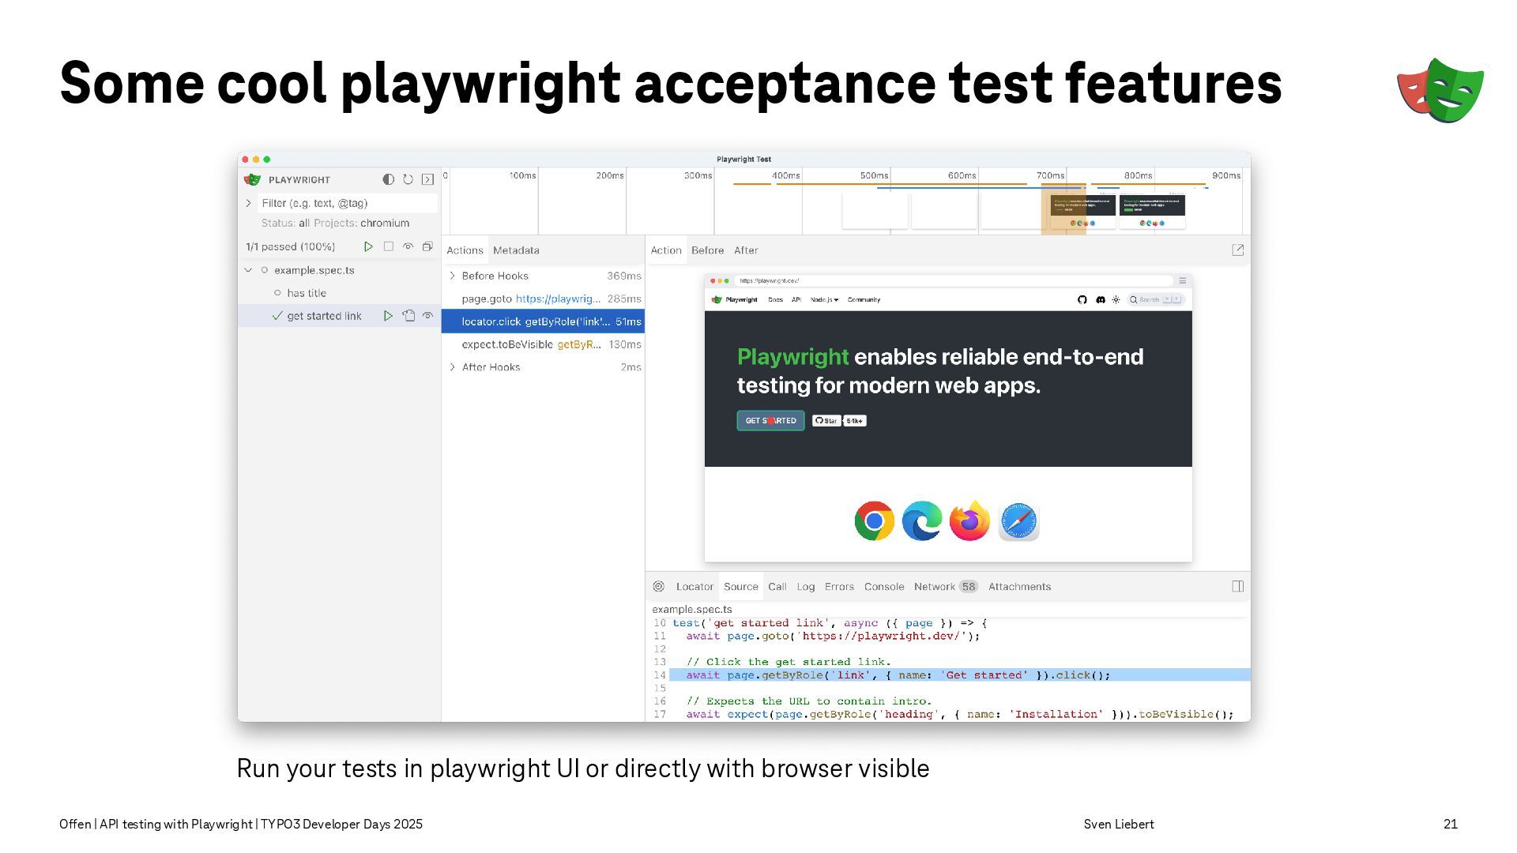The width and height of the screenshot is (1517, 853).
Task: Click the GitHub icon in snapshot navbar
Action: 1082,300
